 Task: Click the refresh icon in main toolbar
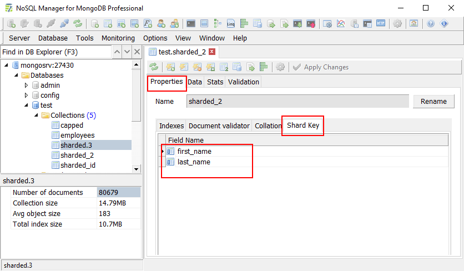78,24
